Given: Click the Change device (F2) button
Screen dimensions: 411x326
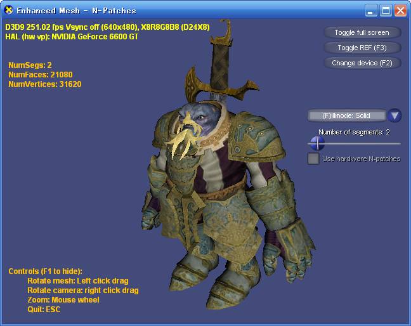Looking at the screenshot, I should 362,63.
